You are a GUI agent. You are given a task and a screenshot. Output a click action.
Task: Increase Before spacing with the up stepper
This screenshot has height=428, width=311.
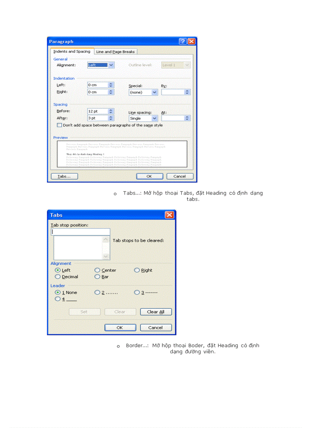111,109
